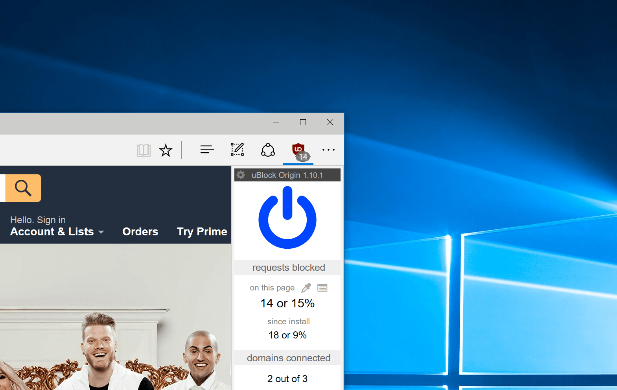Close the Edge browser window
617x390 pixels.
tap(330, 122)
